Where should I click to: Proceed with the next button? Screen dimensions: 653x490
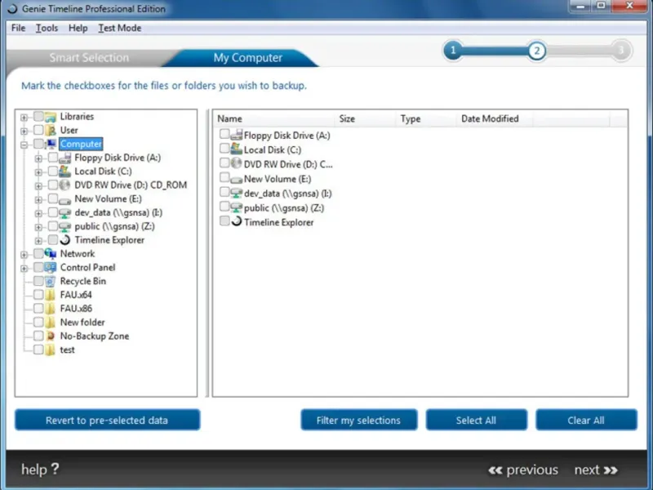596,470
